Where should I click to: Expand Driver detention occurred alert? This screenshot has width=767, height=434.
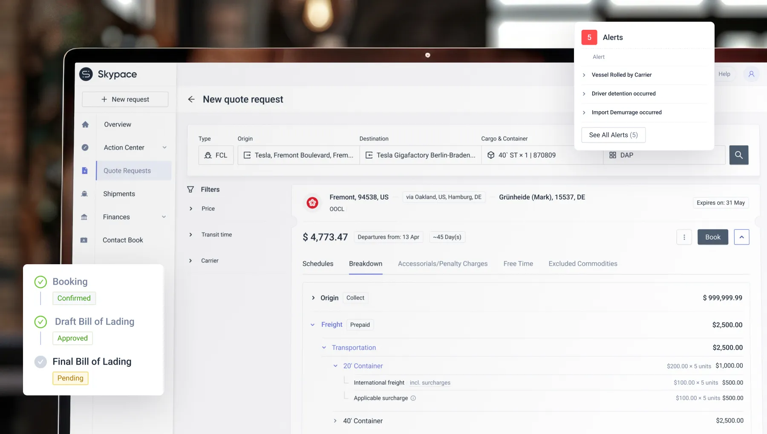(x=584, y=94)
